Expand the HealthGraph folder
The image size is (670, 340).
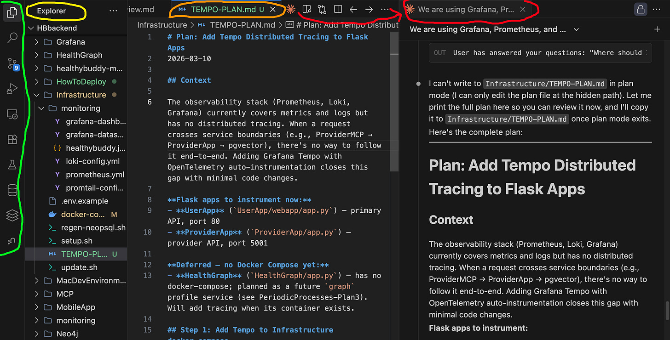pyautogui.click(x=37, y=55)
